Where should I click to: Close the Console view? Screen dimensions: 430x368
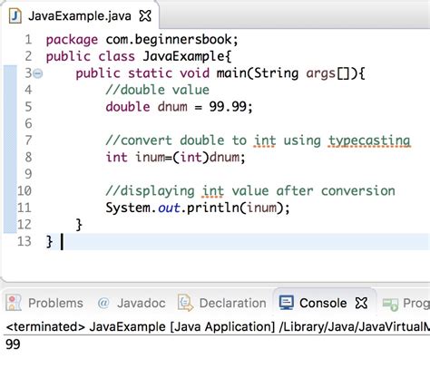361,303
